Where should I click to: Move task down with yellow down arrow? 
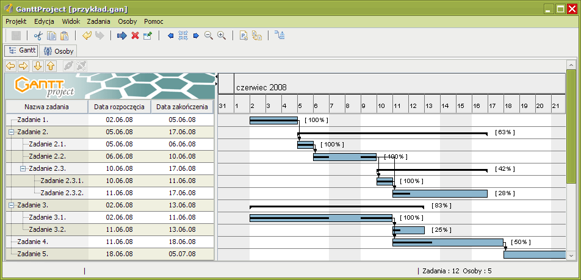click(38, 66)
